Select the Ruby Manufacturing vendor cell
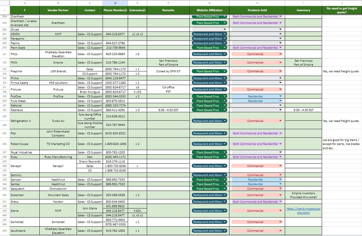The image size is (362, 236). point(58,157)
